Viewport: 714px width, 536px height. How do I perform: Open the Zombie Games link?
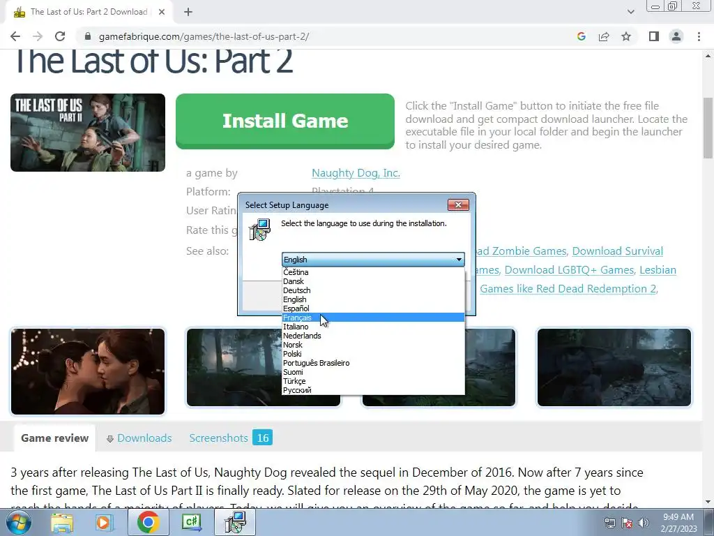[x=522, y=251]
